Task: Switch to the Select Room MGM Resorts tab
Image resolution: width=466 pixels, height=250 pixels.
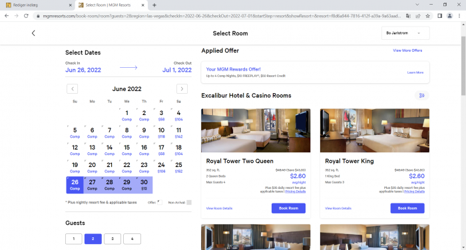Action: (x=111, y=5)
